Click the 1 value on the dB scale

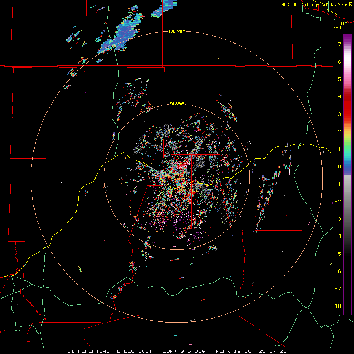tap(339, 149)
